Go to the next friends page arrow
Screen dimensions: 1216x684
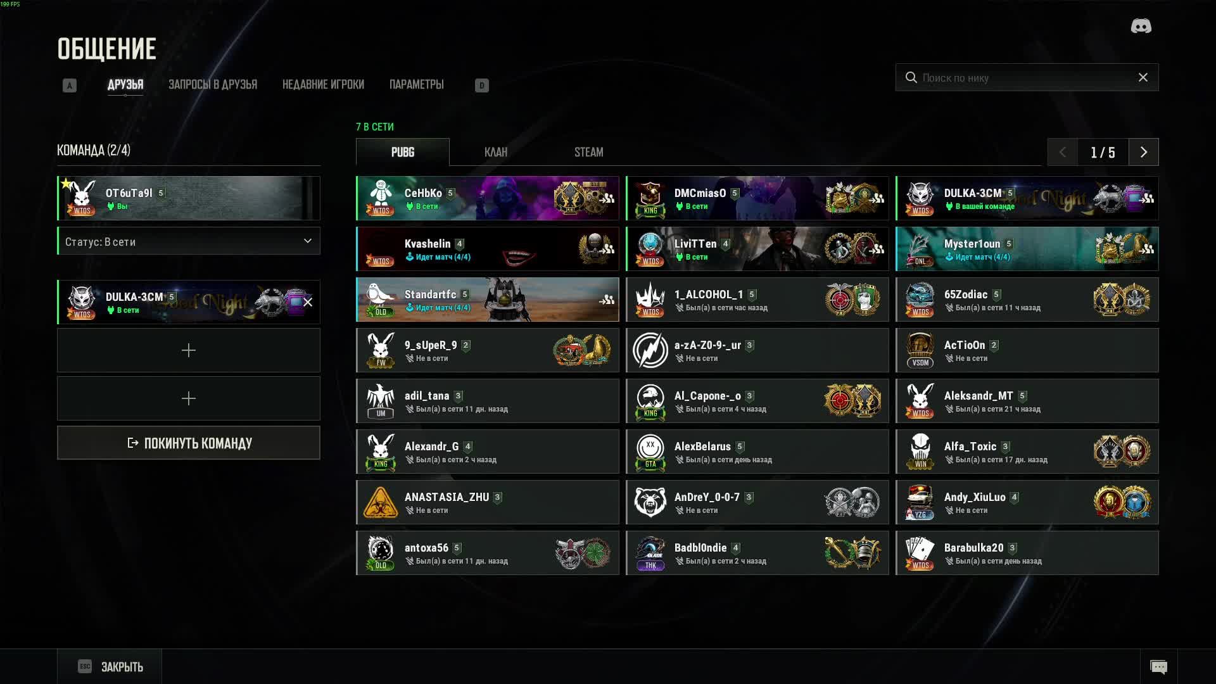pos(1144,152)
